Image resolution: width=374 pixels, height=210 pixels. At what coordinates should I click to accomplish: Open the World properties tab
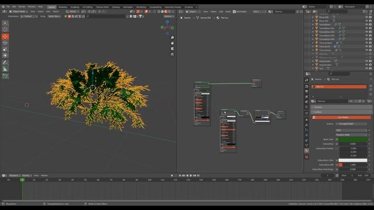tap(307, 107)
